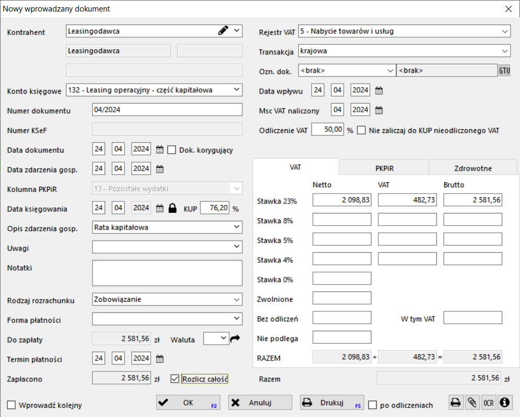Open the Zdrowotne tab

473,168
